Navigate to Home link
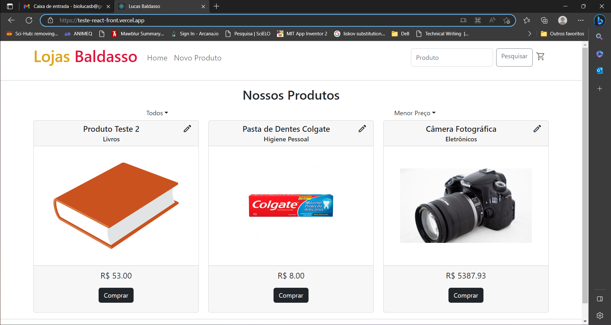The width and height of the screenshot is (611, 325). click(157, 58)
